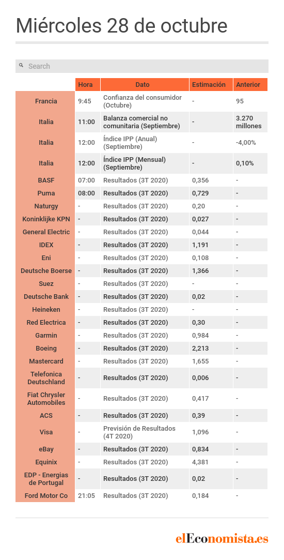Select the Francia row label

click(45, 101)
